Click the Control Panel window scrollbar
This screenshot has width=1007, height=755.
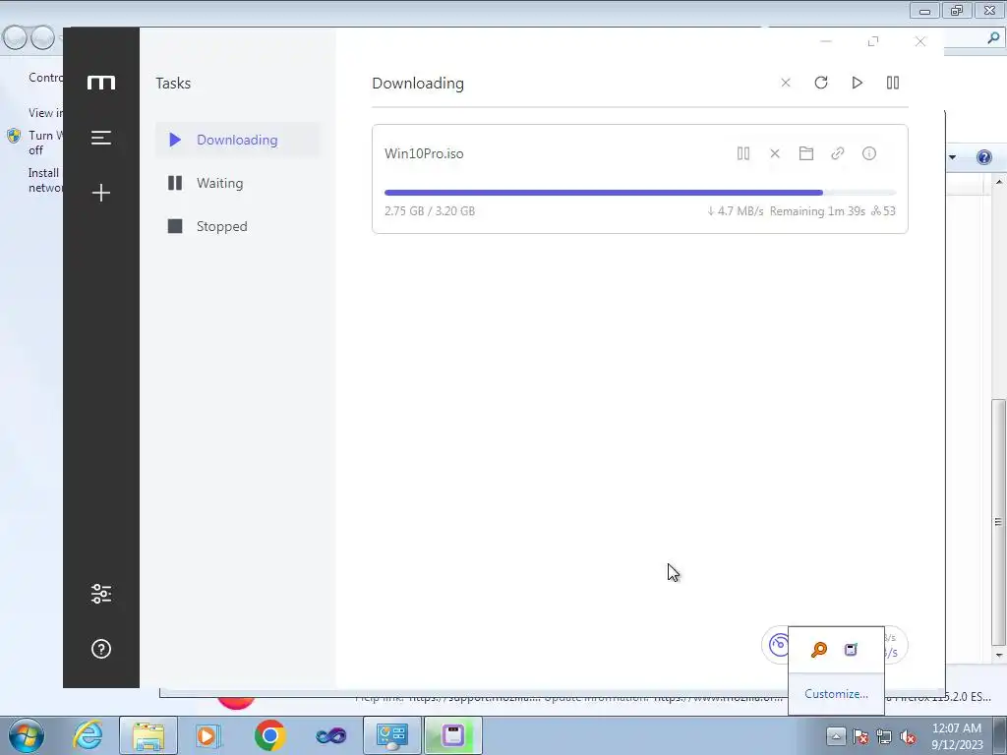(x=999, y=521)
